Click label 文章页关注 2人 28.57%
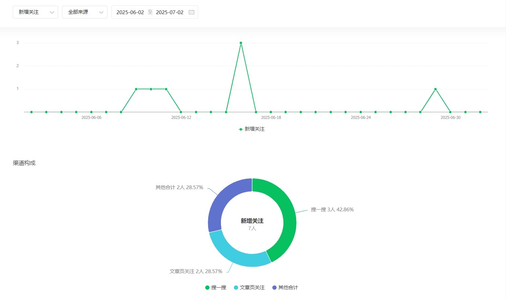506x300 pixels. [x=196, y=271]
